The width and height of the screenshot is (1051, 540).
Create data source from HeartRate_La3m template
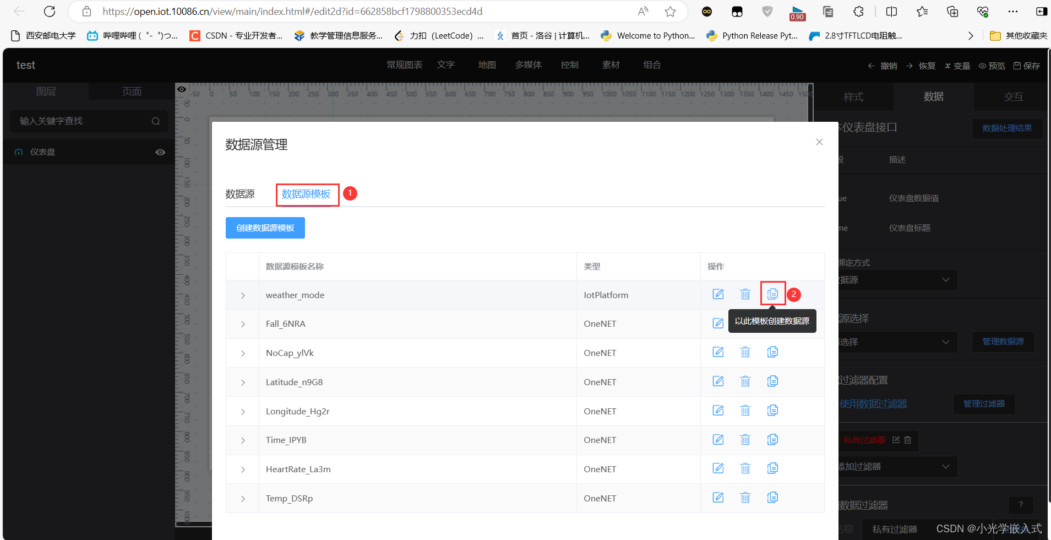[772, 468]
